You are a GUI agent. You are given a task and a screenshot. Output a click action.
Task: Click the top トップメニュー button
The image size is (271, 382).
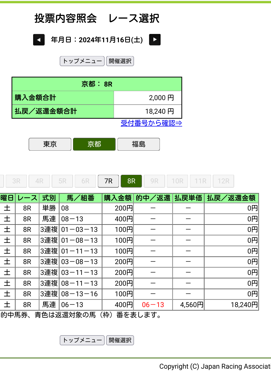(x=82, y=61)
